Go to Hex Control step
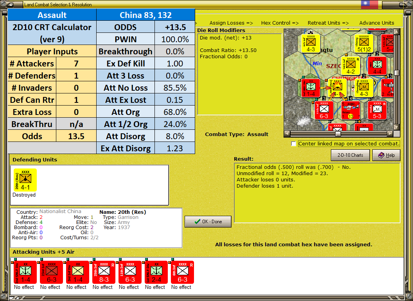Image resolution: width=413 pixels, height=301 pixels. [x=280, y=23]
